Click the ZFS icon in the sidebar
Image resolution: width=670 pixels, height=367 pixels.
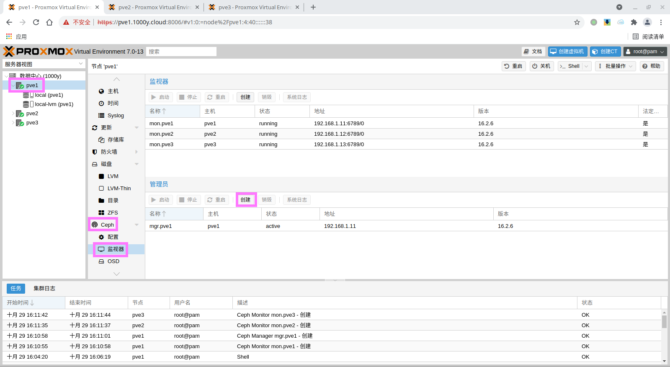(x=101, y=213)
